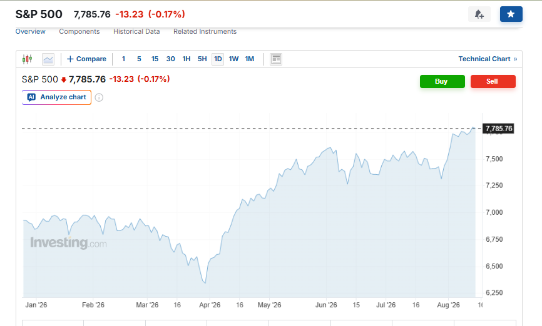Switch to the Components tab
Viewport: 542px width, 326px height.
click(x=79, y=31)
